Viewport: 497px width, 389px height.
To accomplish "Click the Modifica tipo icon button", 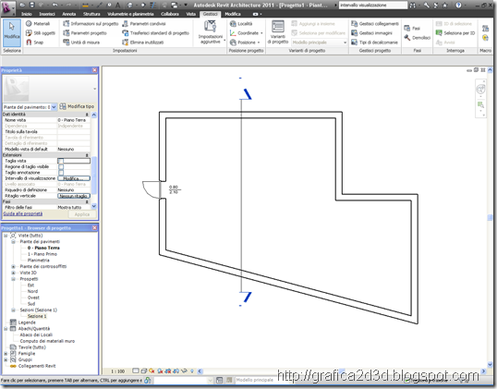I will (77, 106).
